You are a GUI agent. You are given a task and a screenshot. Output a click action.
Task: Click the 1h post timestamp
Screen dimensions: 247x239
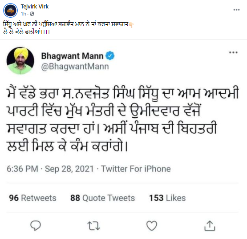[23, 14]
